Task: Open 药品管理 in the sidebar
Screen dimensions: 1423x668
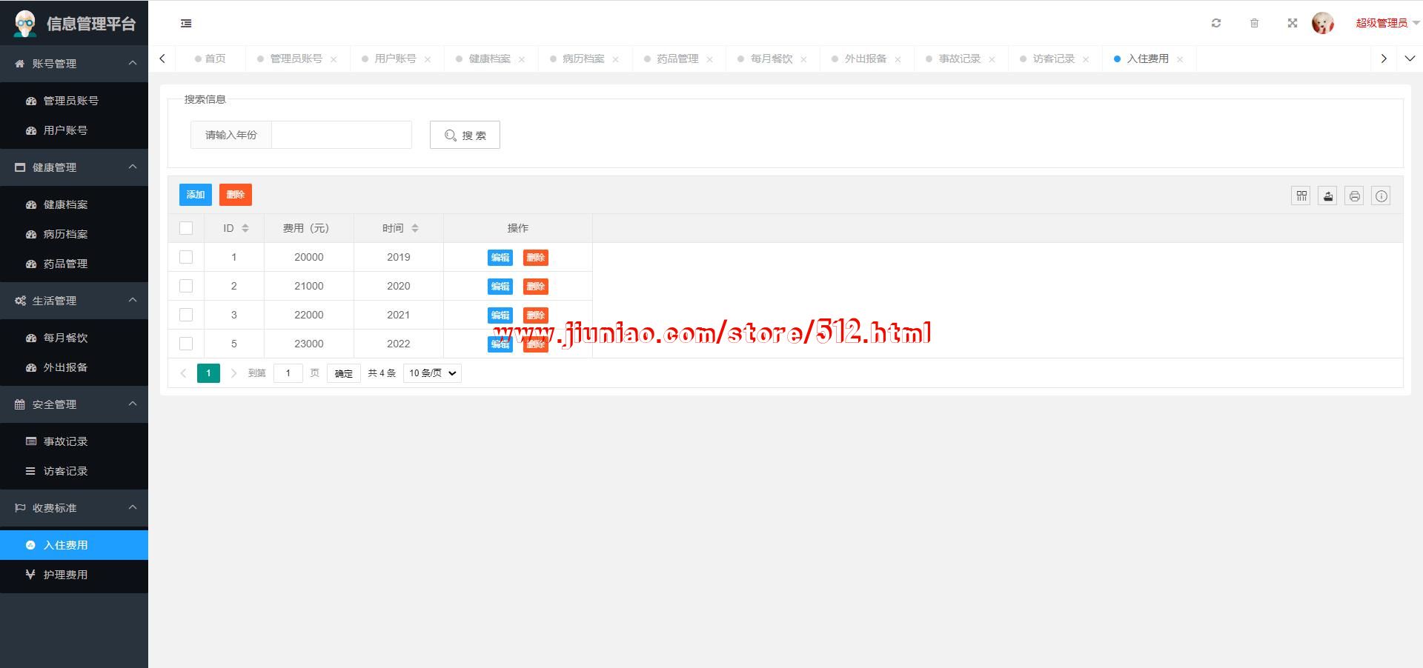Action: pos(74,264)
